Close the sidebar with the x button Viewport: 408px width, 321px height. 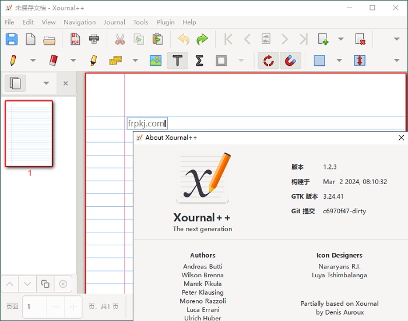tap(65, 83)
